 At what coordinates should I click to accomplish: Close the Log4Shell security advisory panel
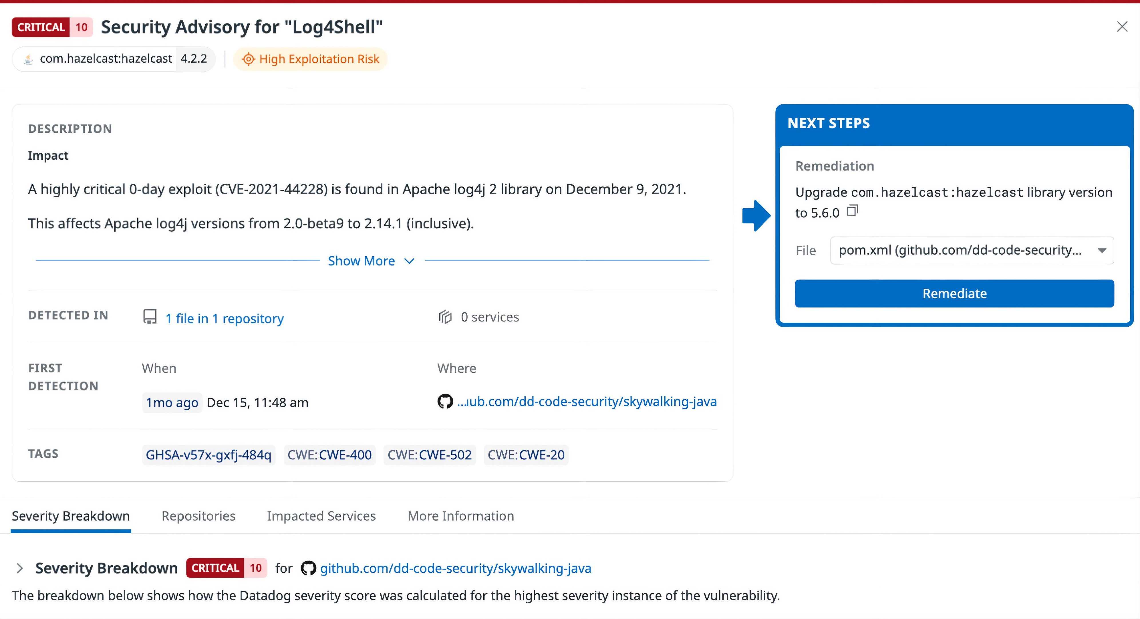click(x=1122, y=27)
